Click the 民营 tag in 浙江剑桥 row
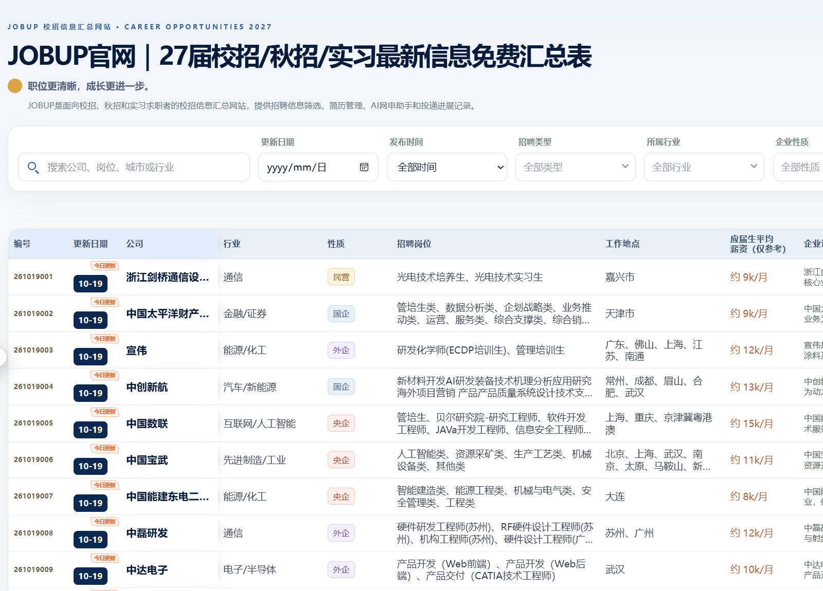Image resolution: width=823 pixels, height=591 pixels. tap(341, 277)
